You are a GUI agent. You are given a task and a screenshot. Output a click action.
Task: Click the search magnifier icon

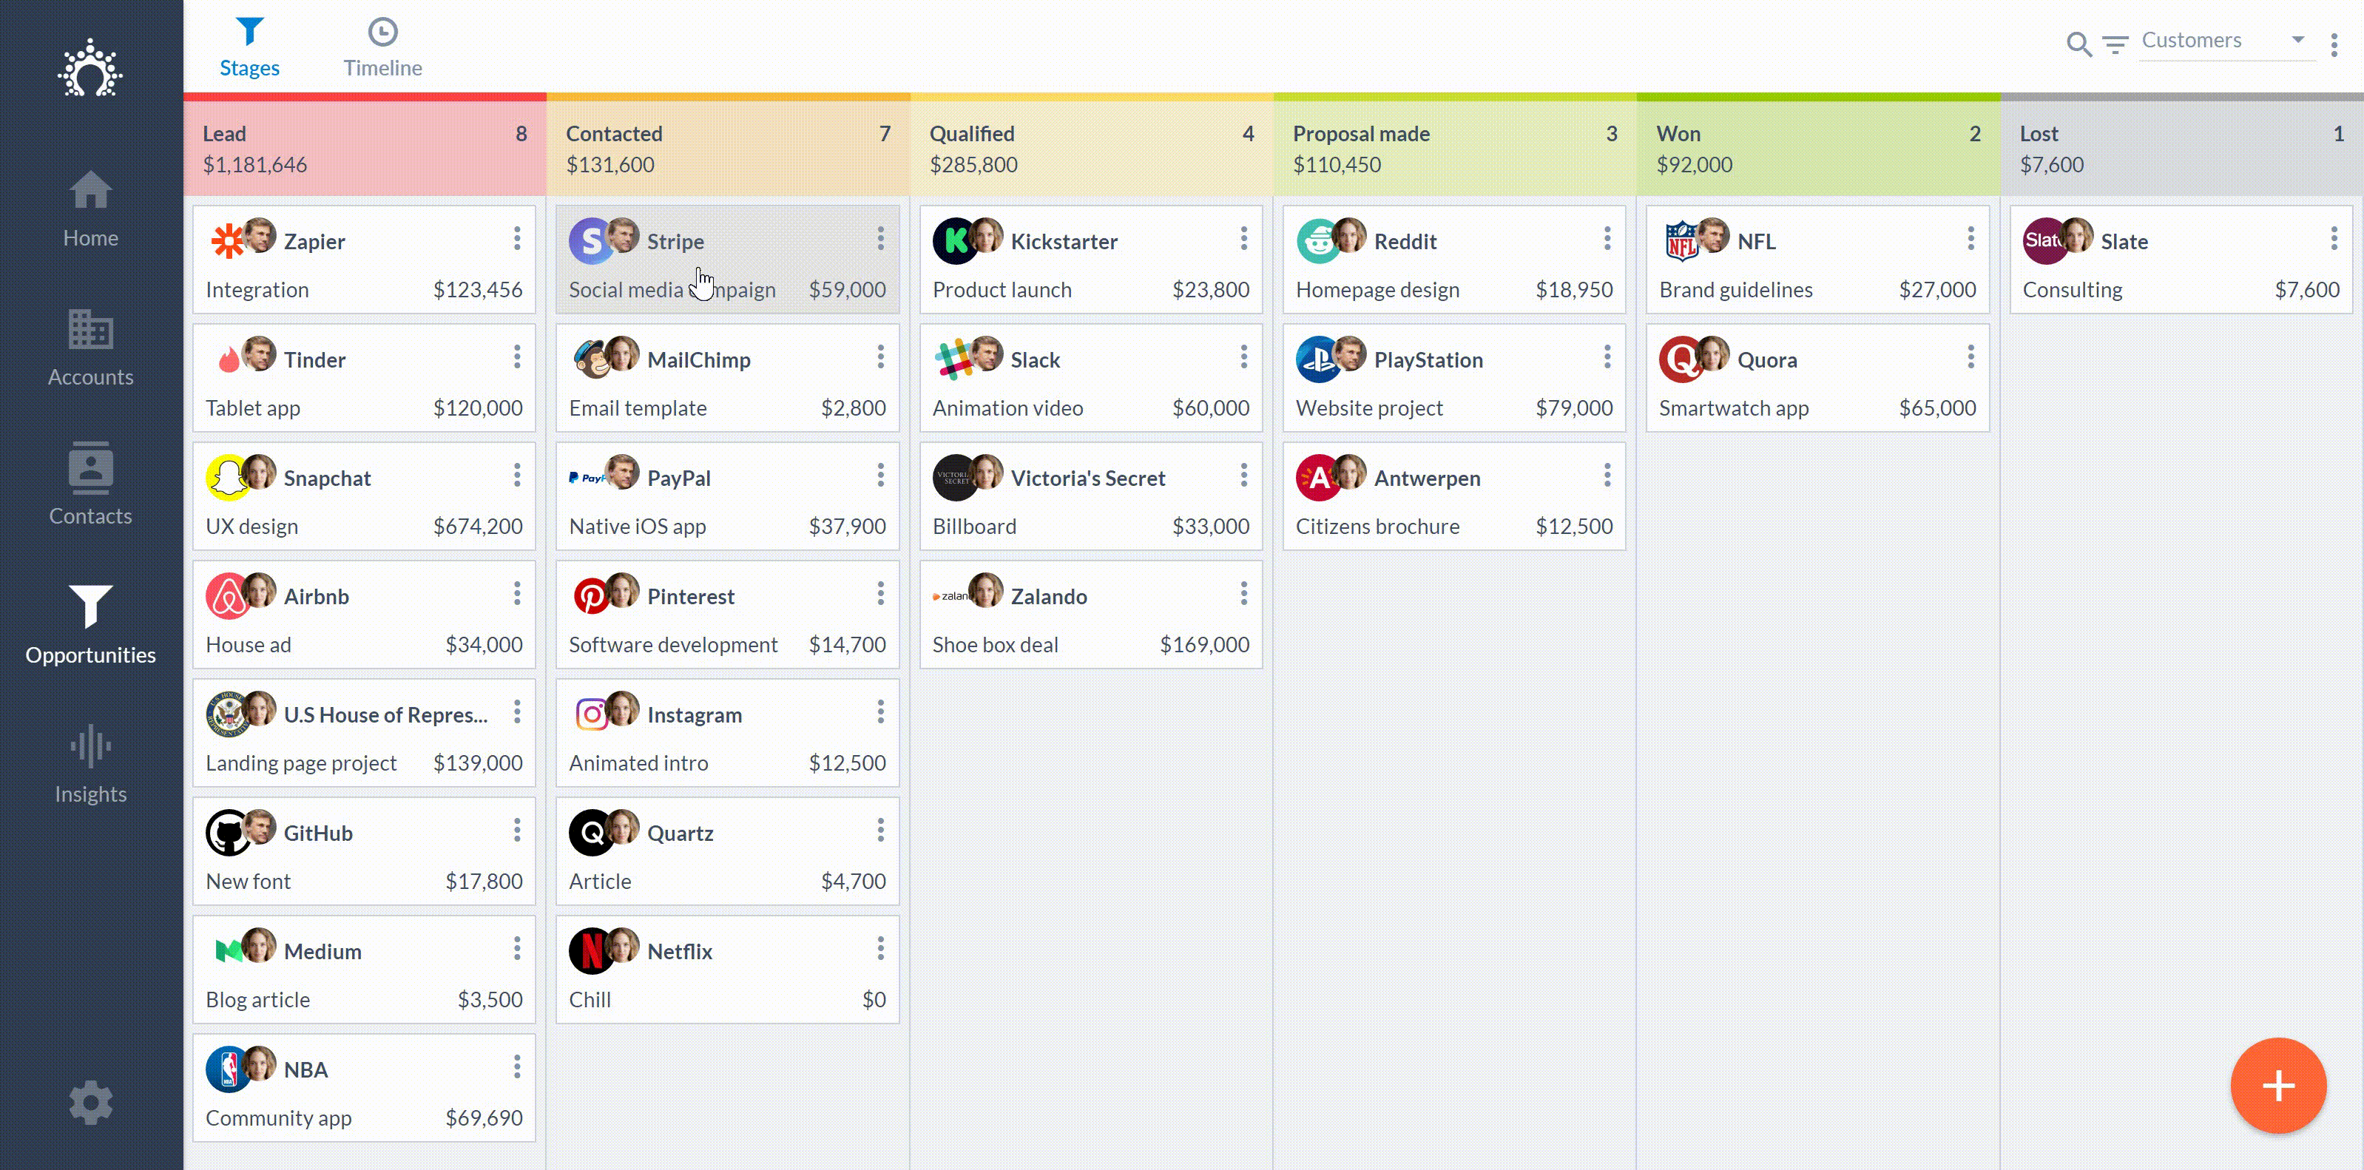click(x=2078, y=42)
